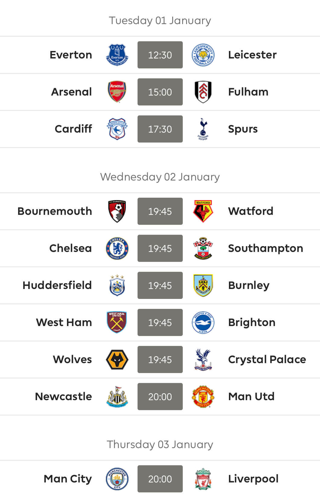Click the 17:30 Cardiff vs Spurs time
The height and width of the screenshot is (496, 320).
(160, 129)
